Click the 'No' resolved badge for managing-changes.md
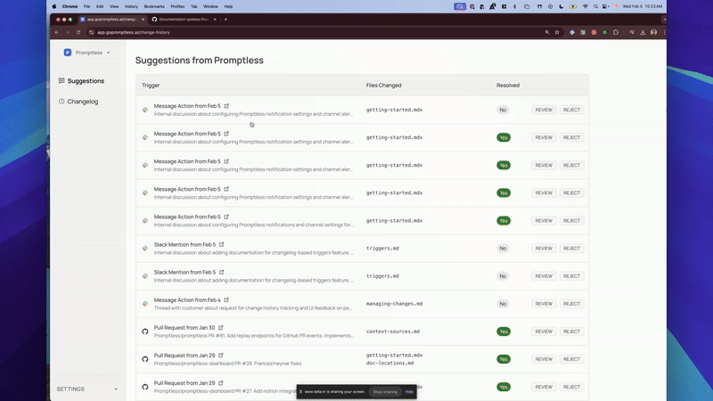The height and width of the screenshot is (401, 713). point(503,304)
